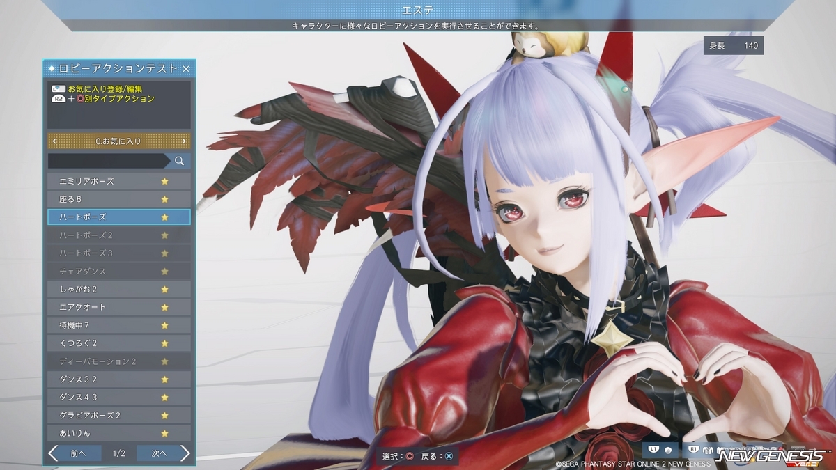The width and height of the screenshot is (836, 470).
Task: Pick くつろぐ2 from the list
Action: [x=119, y=343]
